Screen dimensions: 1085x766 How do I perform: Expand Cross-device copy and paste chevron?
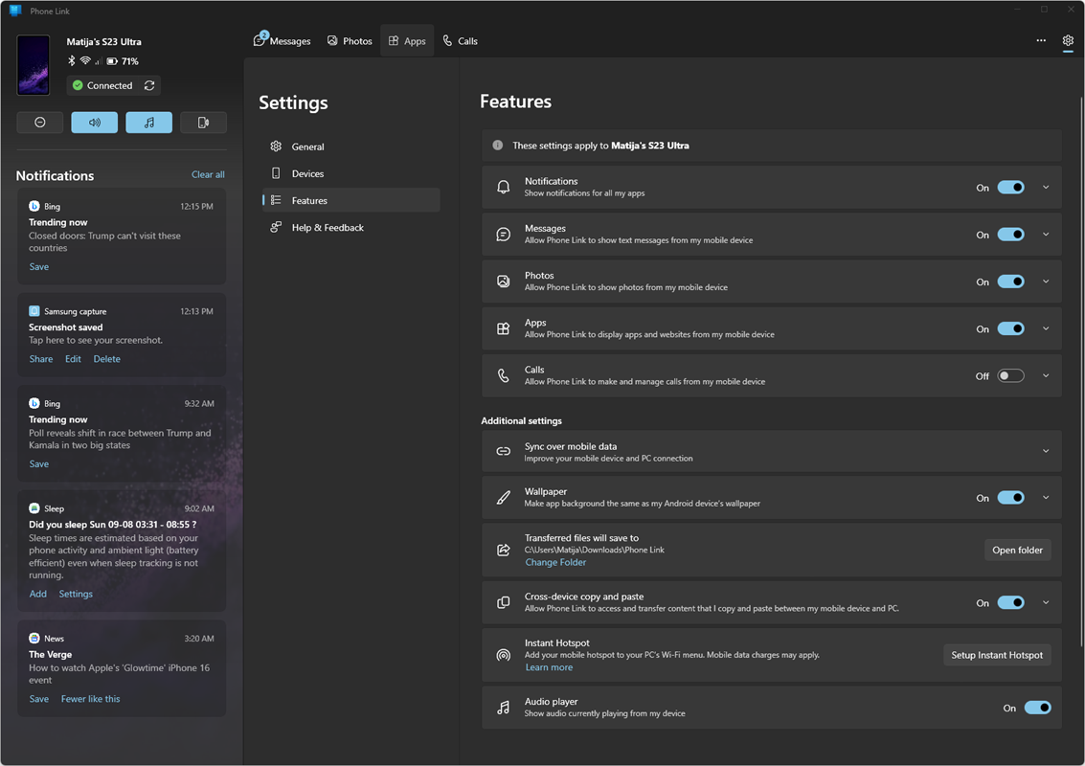point(1046,602)
